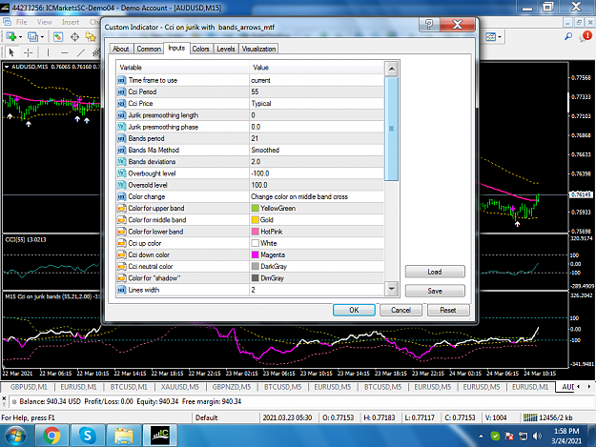This screenshot has width=596, height=447.
Task: Click the Templates chart icon in toolbar
Action: [x=491, y=37]
